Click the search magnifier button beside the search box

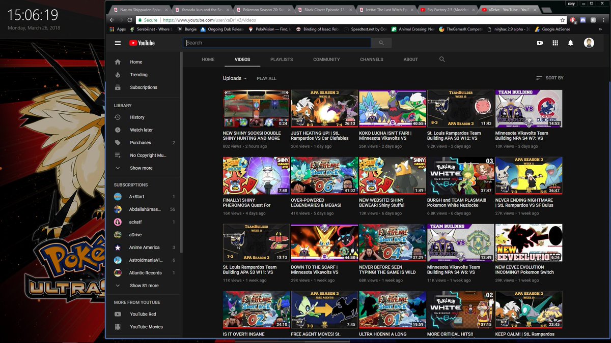point(381,43)
